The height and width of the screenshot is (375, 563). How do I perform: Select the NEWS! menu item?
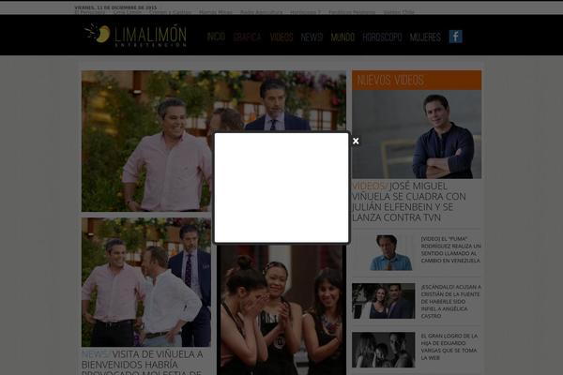pos(312,37)
